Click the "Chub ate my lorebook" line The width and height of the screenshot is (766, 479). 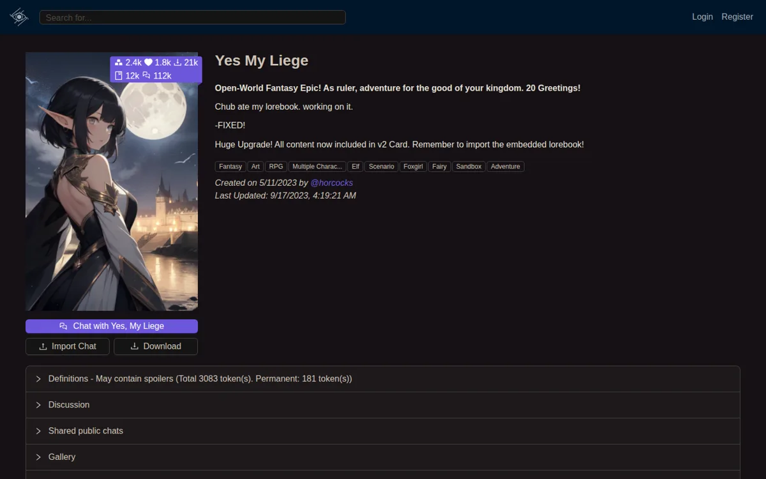point(284,107)
